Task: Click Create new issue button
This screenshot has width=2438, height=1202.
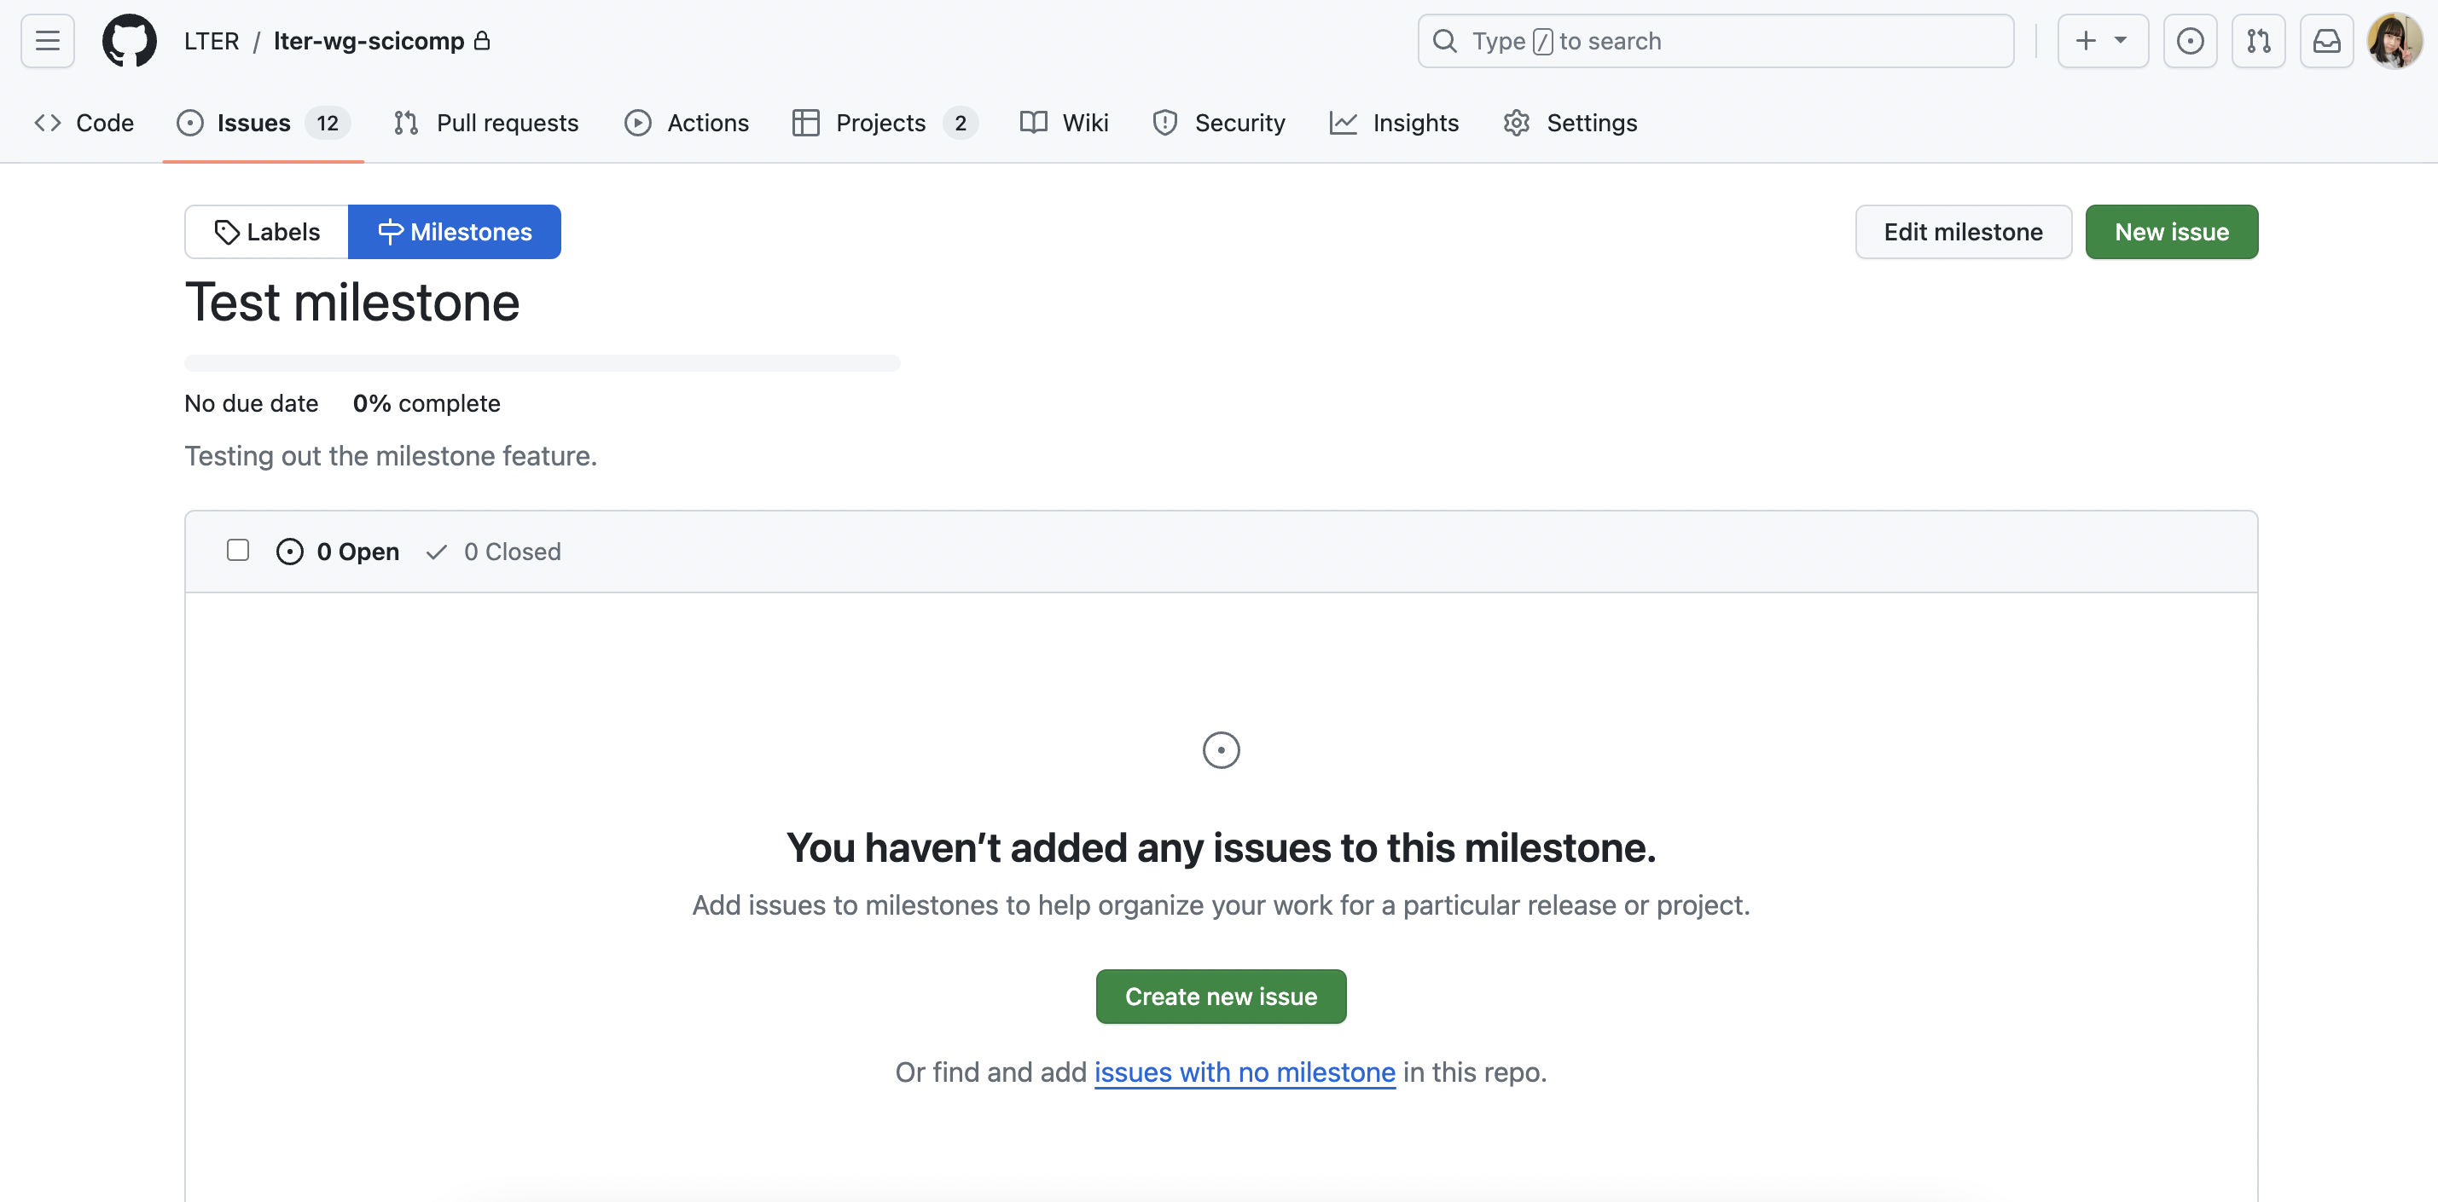Action: pyautogui.click(x=1221, y=996)
